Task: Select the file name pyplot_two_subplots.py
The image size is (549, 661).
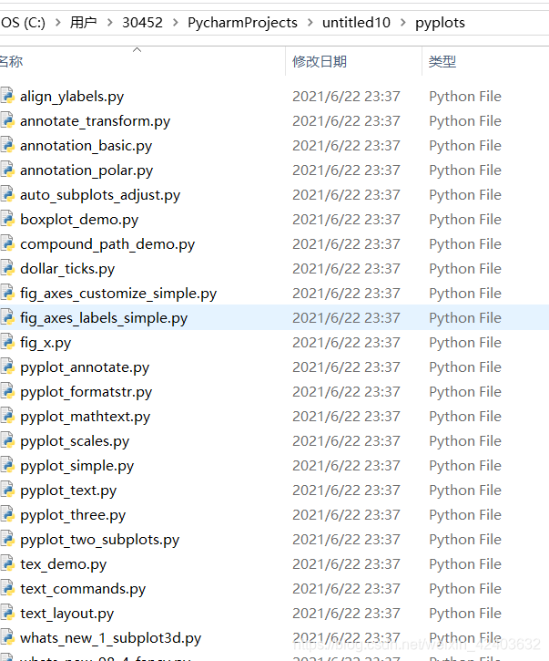Action: (100, 540)
